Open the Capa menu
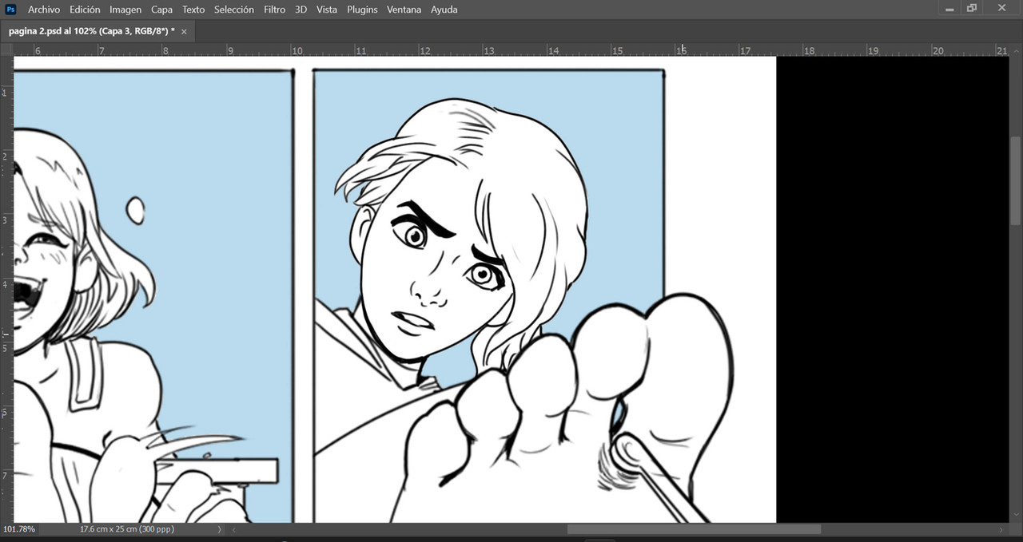Screen dimensions: 1023x542 click(161, 10)
